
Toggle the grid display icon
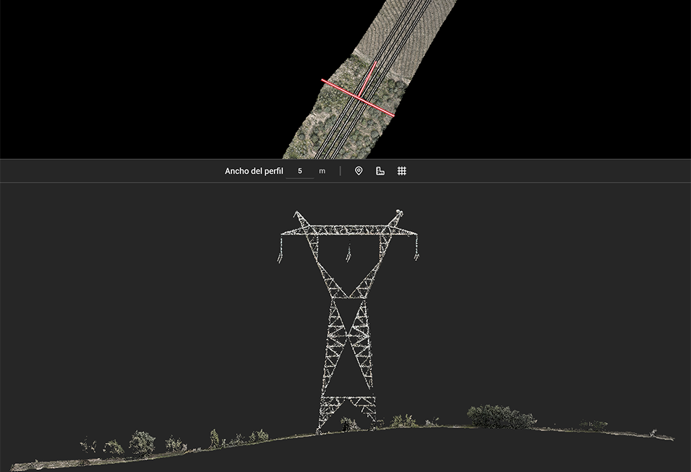(x=403, y=171)
